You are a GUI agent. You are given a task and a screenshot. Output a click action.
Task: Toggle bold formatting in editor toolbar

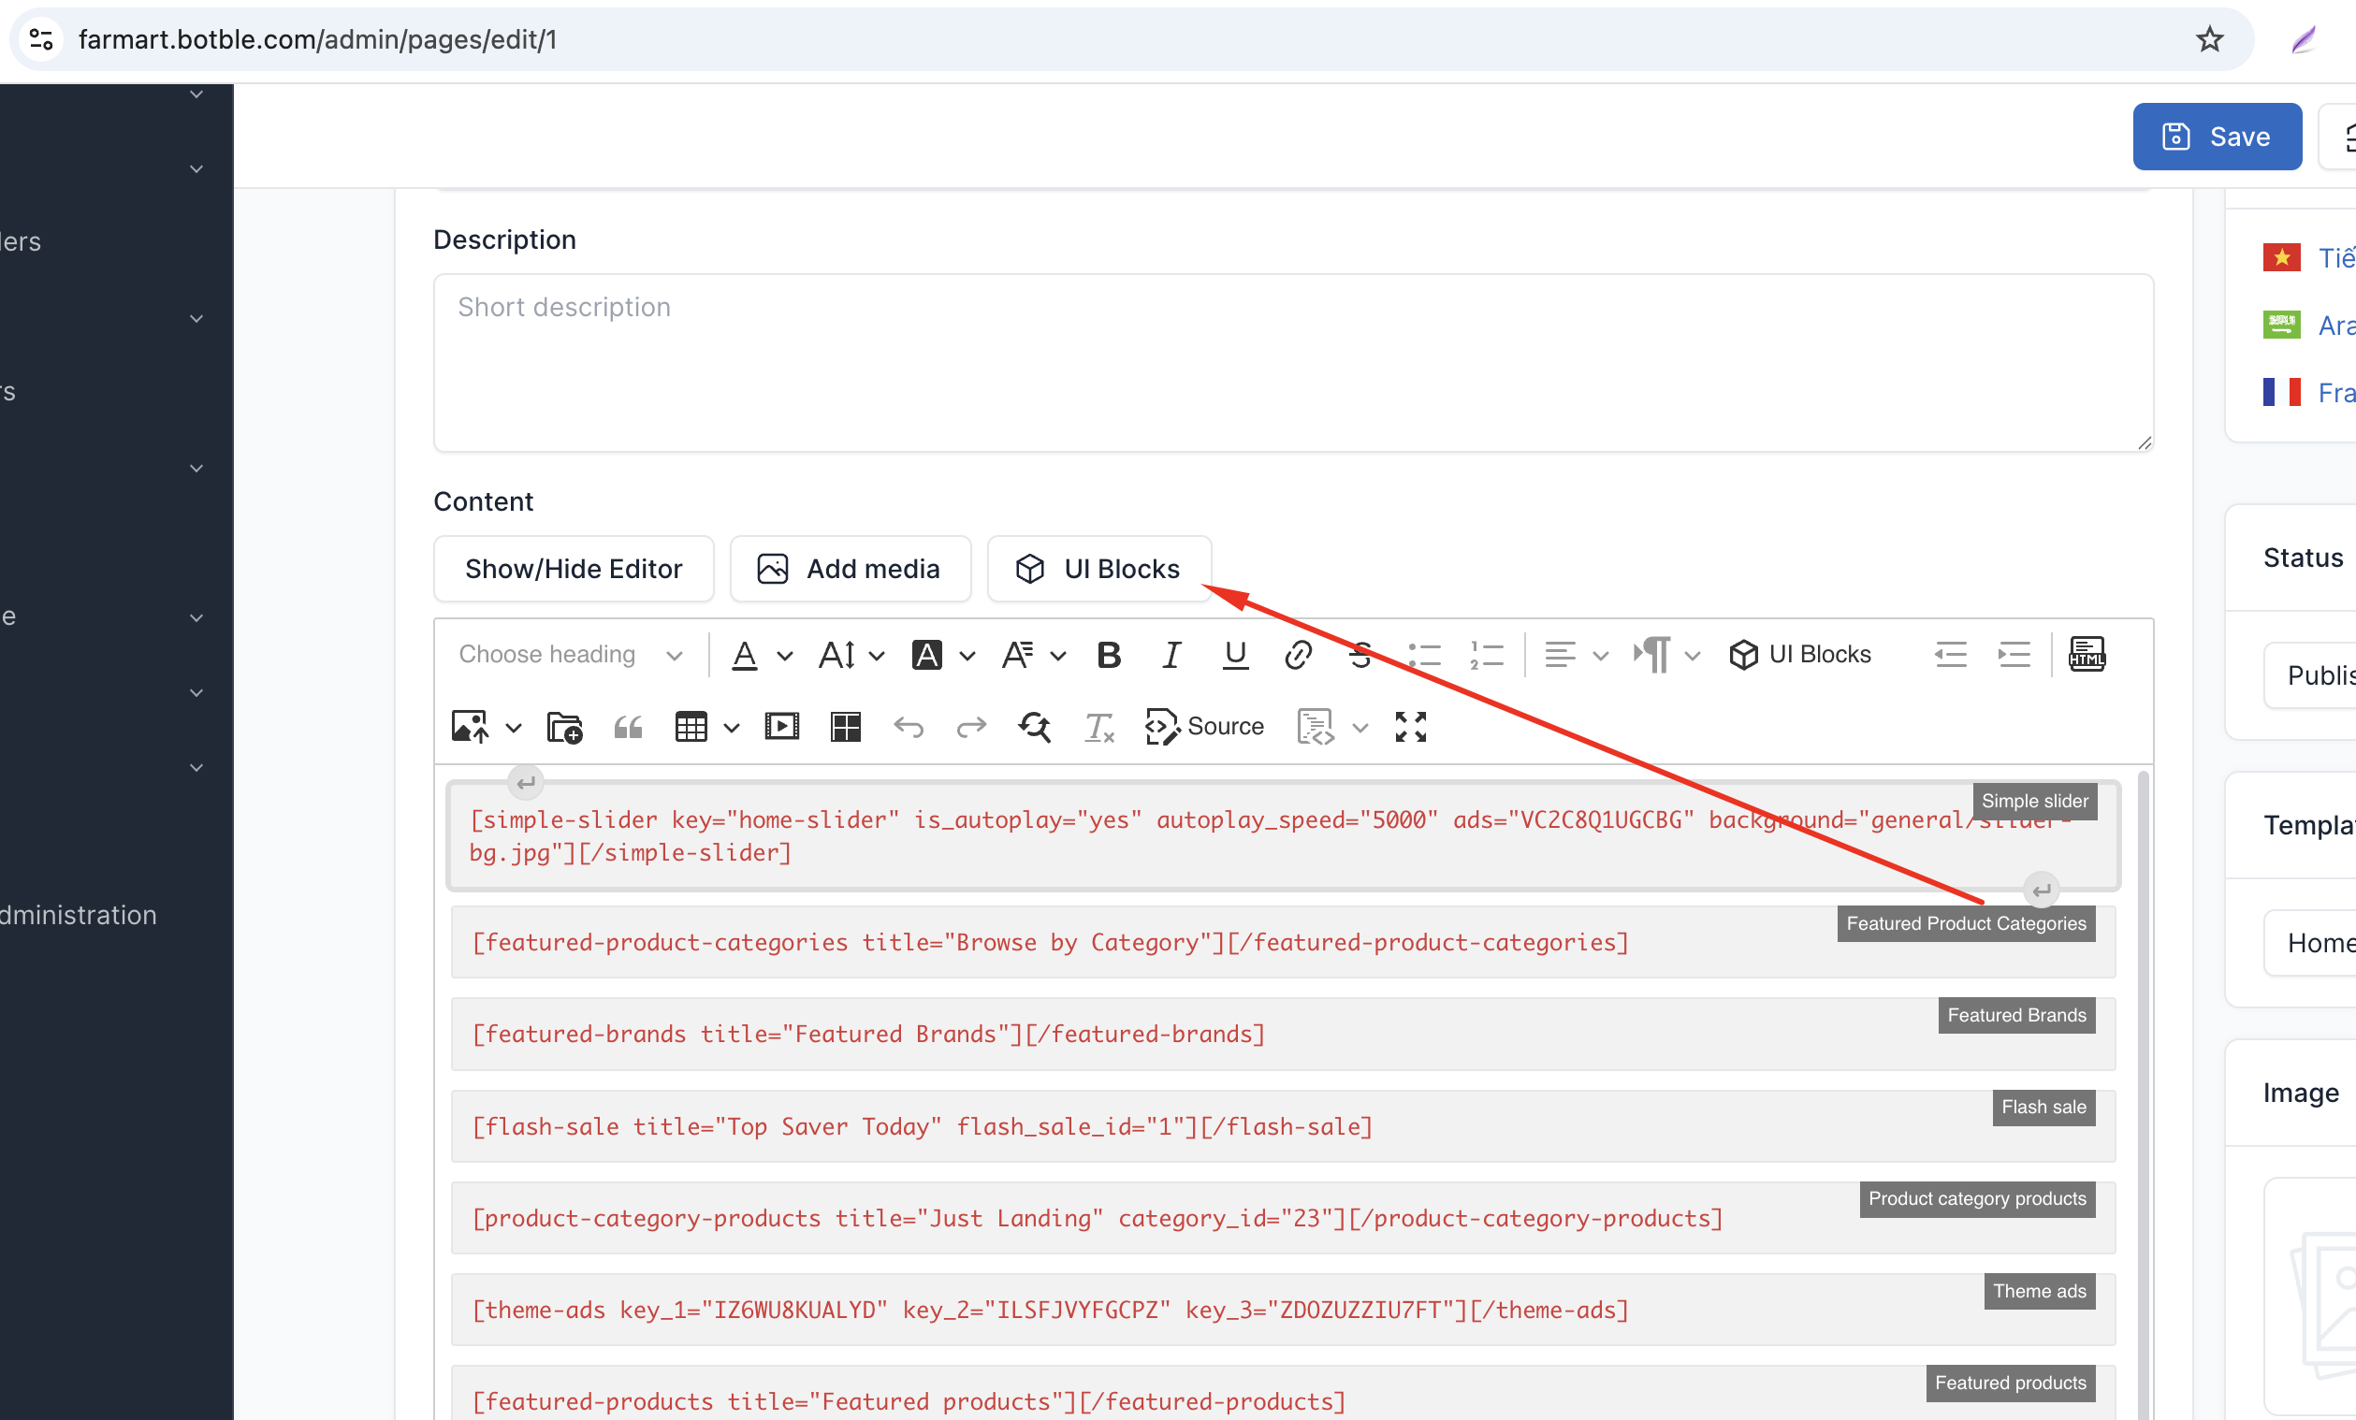[x=1109, y=655]
